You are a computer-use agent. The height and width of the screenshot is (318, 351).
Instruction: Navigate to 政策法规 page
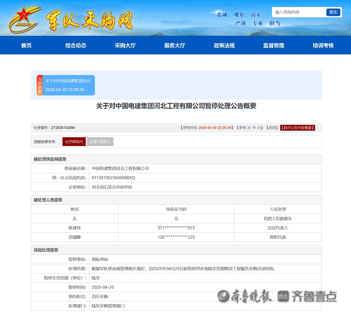point(224,46)
